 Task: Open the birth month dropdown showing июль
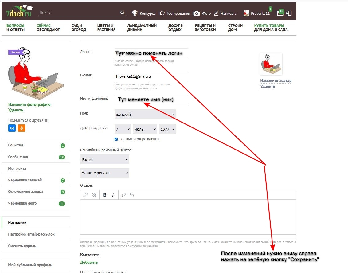[145, 129]
